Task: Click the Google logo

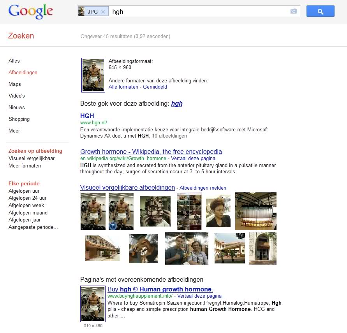Action: [x=30, y=12]
